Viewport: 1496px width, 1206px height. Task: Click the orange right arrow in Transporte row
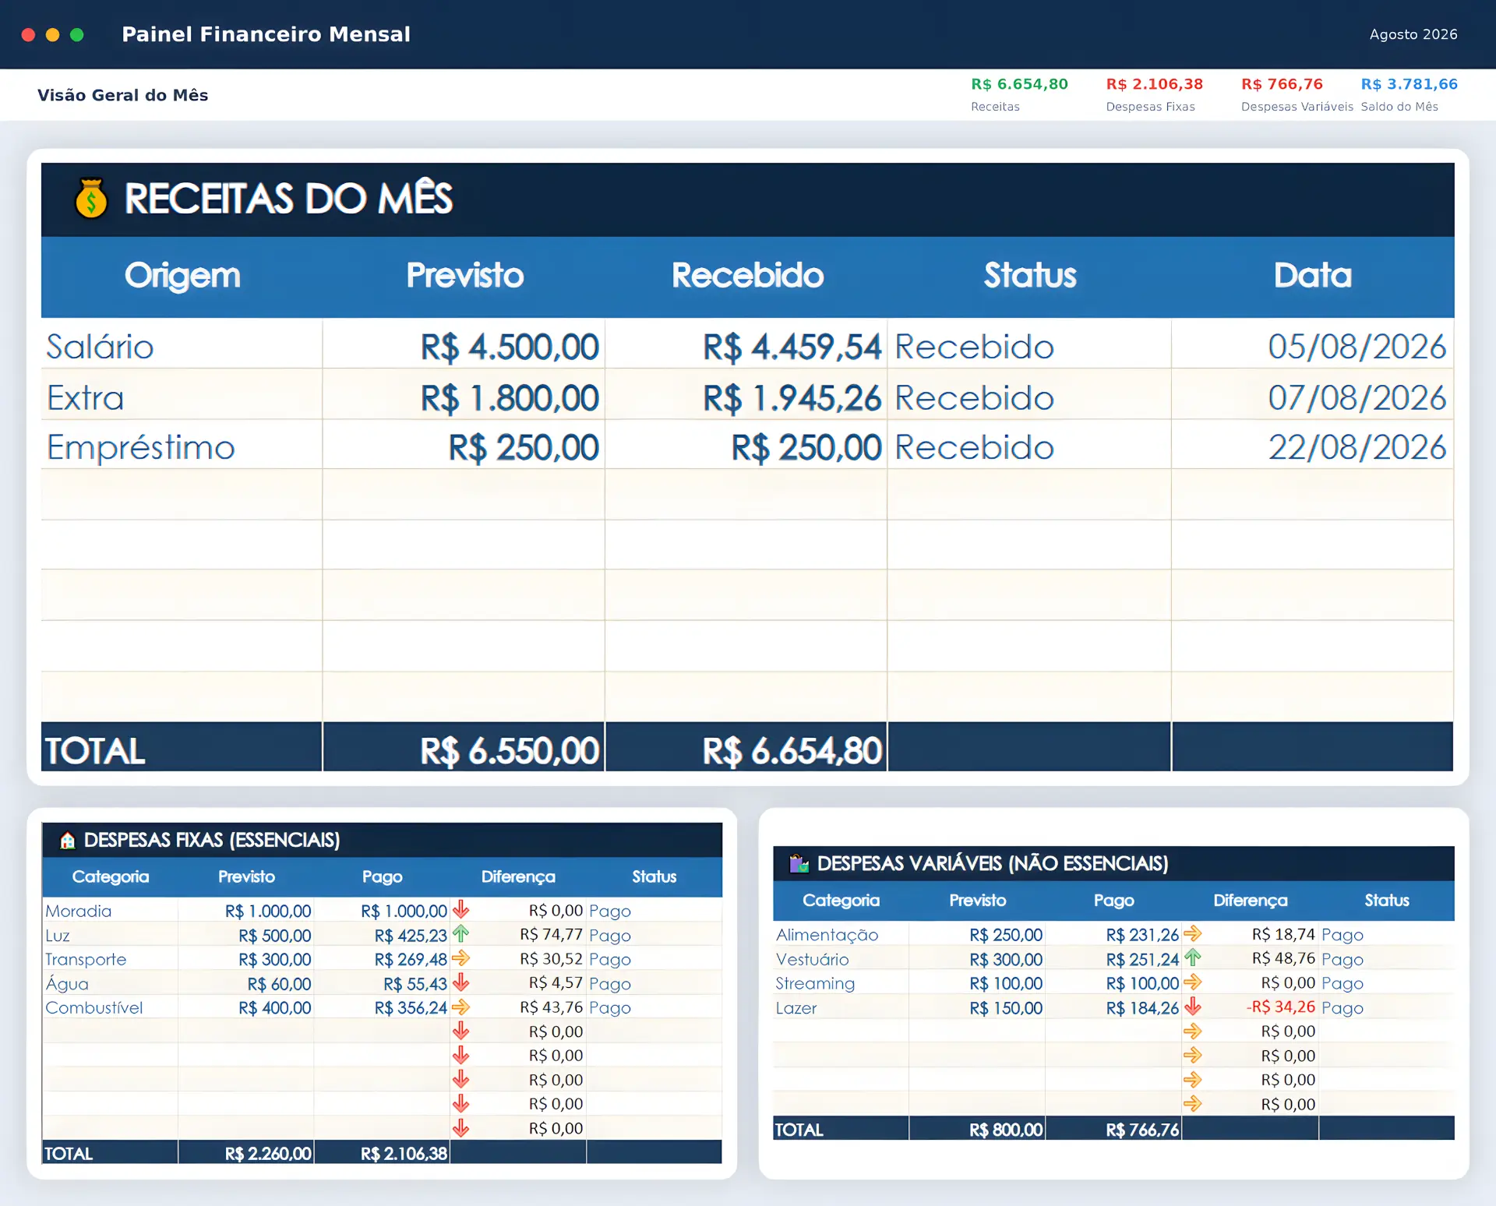(x=461, y=958)
